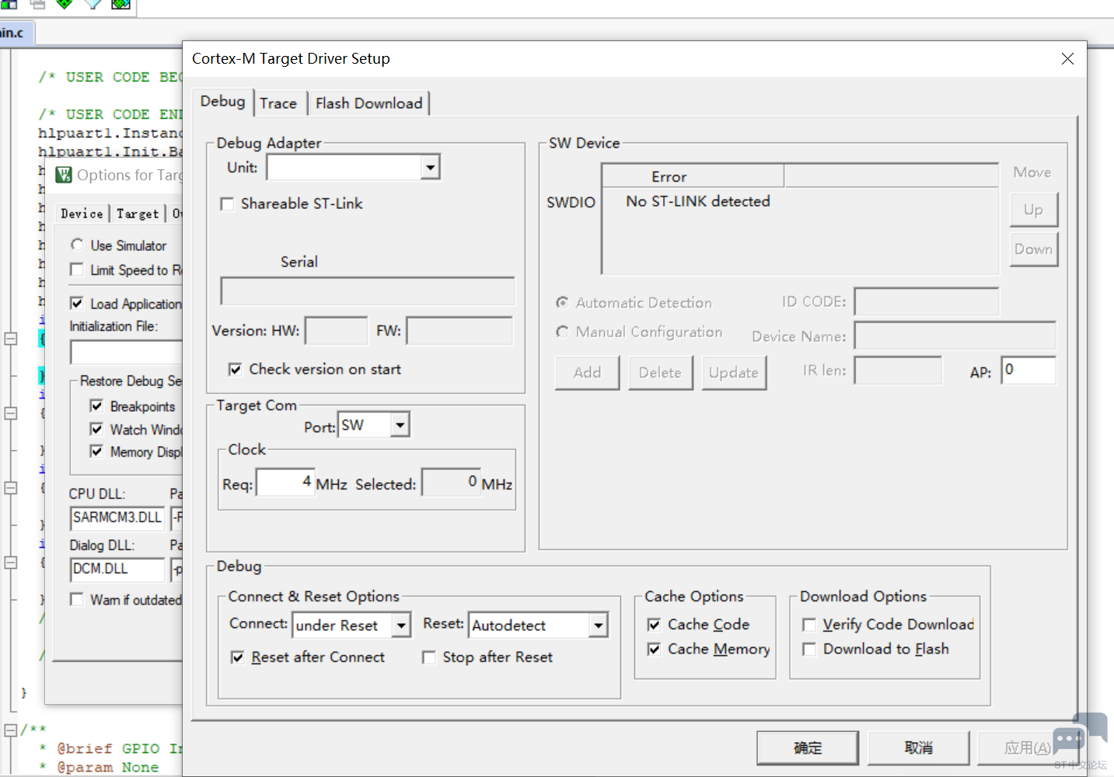Uncheck Check version on start
Image resolution: width=1114 pixels, height=777 pixels.
[x=236, y=370]
